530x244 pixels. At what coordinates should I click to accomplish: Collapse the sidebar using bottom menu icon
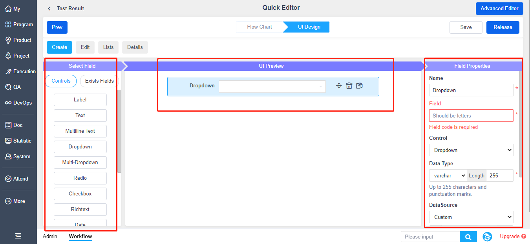[x=18, y=236]
